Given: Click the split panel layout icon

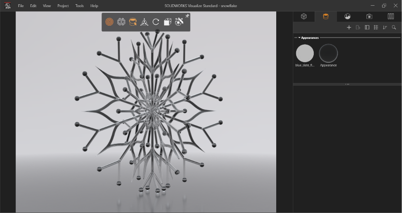Looking at the screenshot, I should (367, 28).
